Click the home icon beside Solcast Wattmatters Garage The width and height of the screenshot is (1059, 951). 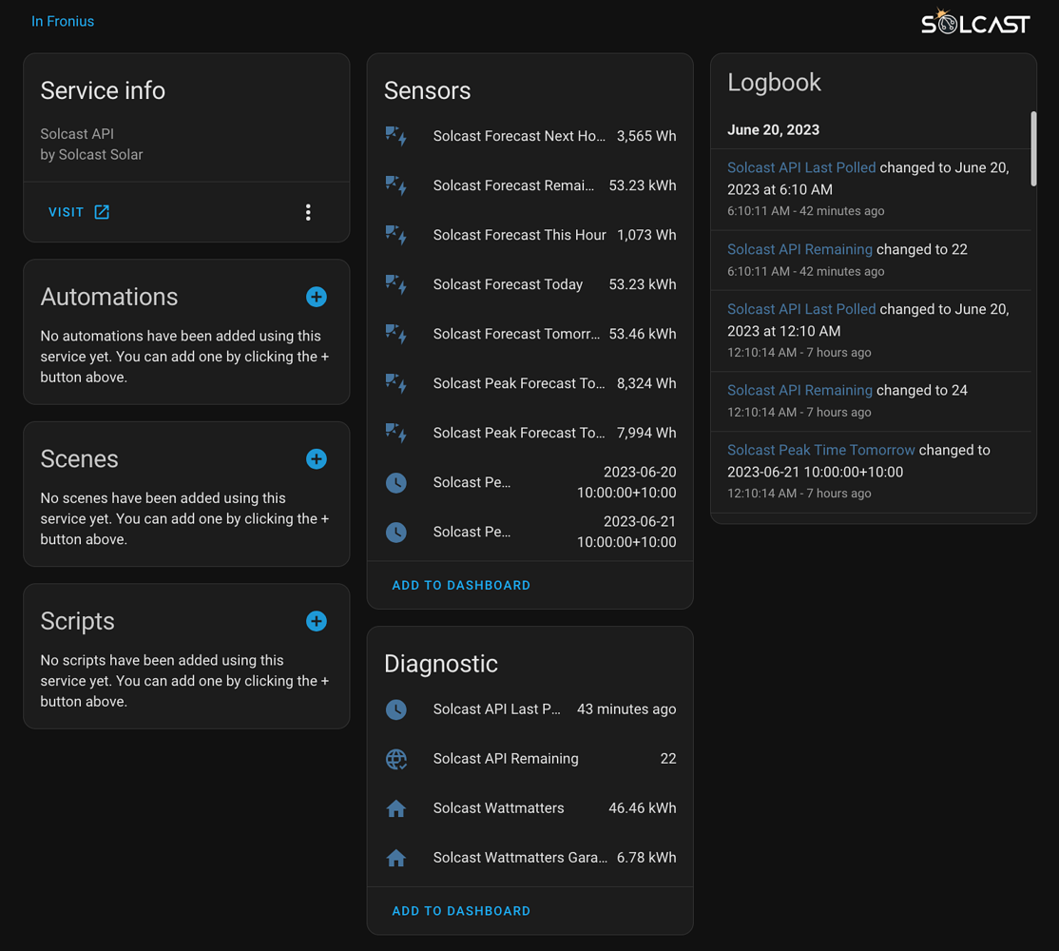click(396, 858)
